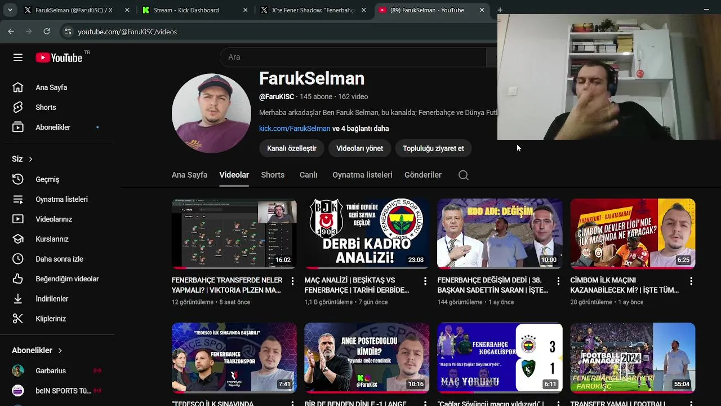Click the channel search magnifier icon
The height and width of the screenshot is (406, 721).
tap(464, 175)
